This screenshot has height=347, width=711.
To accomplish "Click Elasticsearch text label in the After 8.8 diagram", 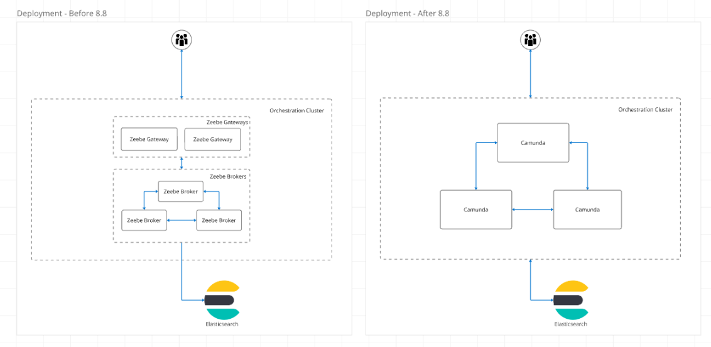I will [570, 324].
